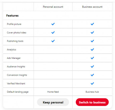Image resolution: width=115 pixels, height=110 pixels.
Task: Click the Verified Merchant row label
Action: click(x=16, y=84)
